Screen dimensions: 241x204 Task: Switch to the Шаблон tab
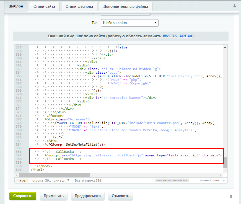(x=16, y=6)
